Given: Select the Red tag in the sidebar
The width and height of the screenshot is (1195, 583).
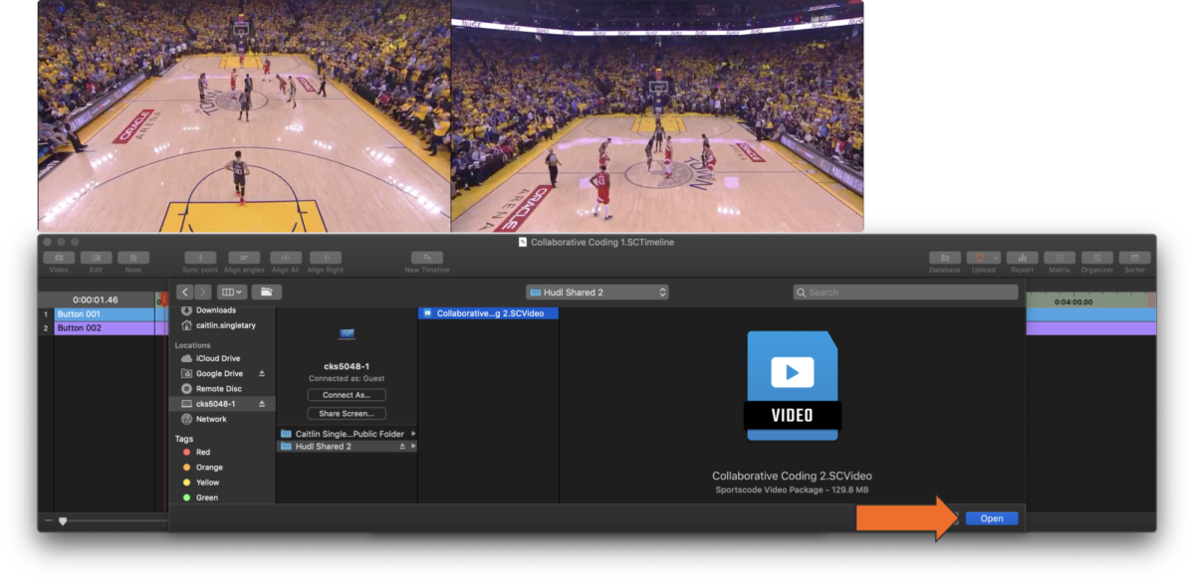Looking at the screenshot, I should [202, 451].
